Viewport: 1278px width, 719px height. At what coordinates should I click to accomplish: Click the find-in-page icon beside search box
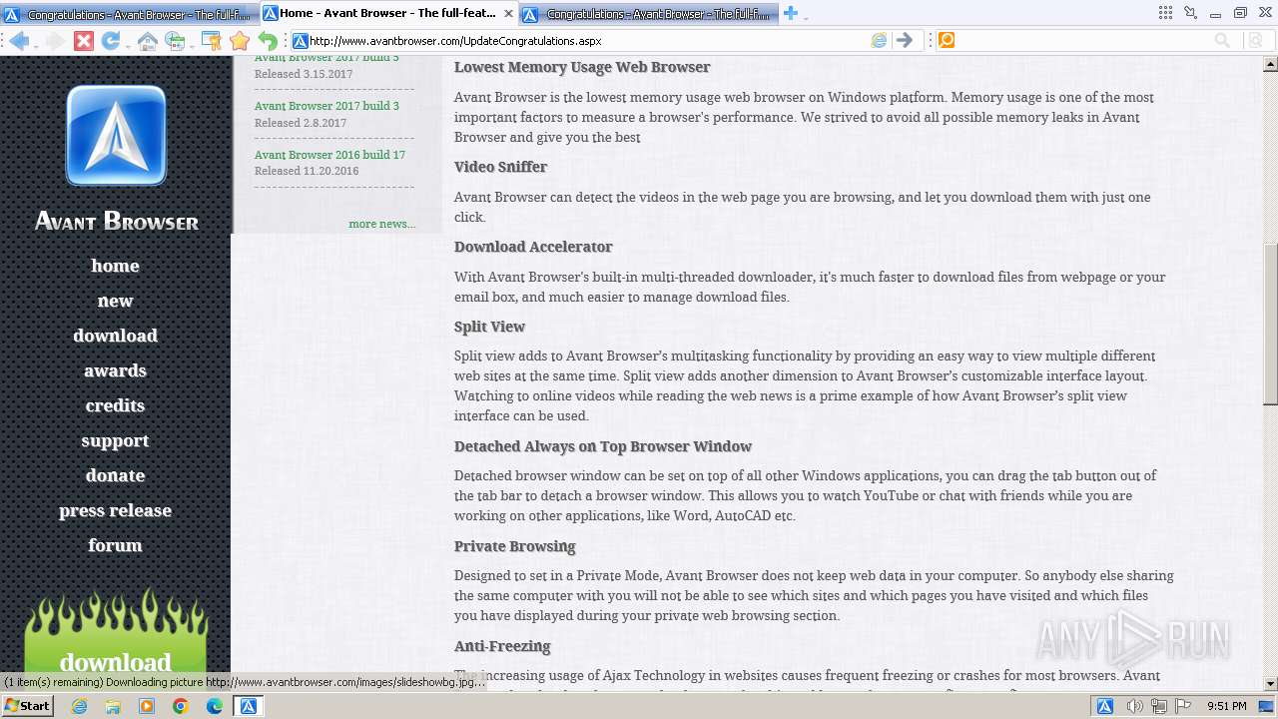(1255, 41)
